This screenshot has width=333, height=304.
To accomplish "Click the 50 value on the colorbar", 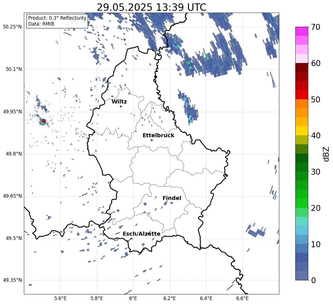I will 316,100.
